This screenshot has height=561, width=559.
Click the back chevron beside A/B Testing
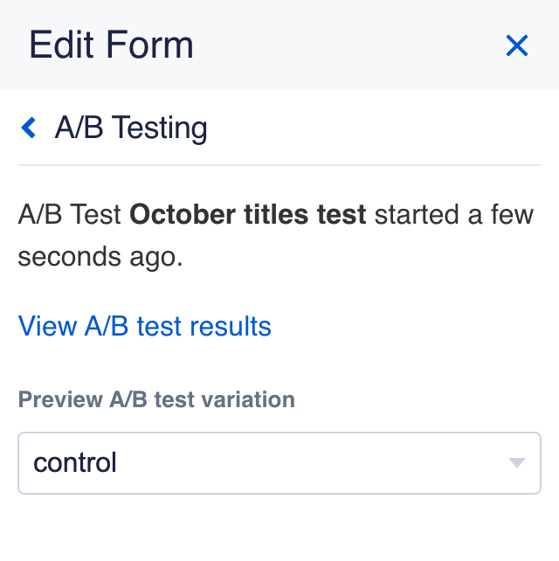click(29, 128)
